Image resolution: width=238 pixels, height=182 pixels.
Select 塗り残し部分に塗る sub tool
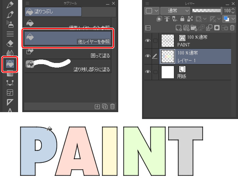click(68, 66)
